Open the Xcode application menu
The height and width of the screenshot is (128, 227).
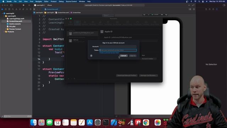pyautogui.click(x=9, y=1)
